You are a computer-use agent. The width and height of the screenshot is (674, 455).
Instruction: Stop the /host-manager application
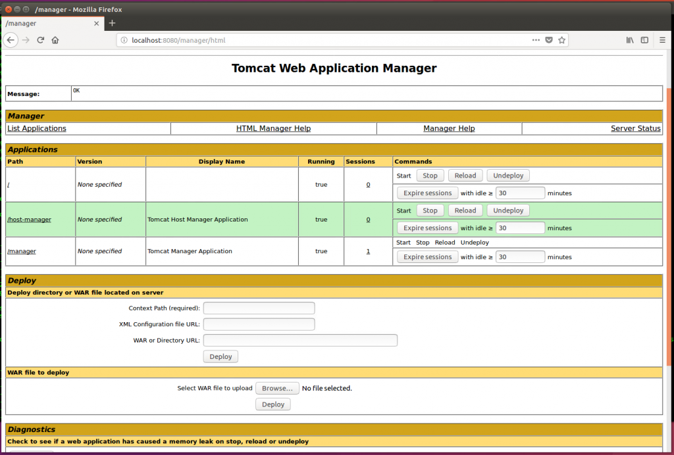tap(430, 210)
